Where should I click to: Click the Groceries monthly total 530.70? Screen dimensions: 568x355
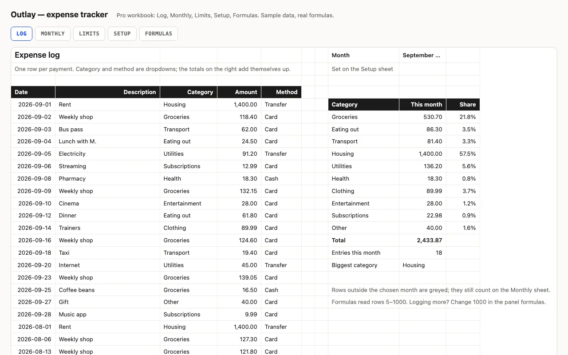[x=423, y=117]
